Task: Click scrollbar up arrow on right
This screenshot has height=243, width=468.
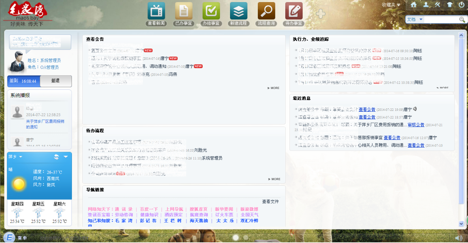Action: (461, 35)
